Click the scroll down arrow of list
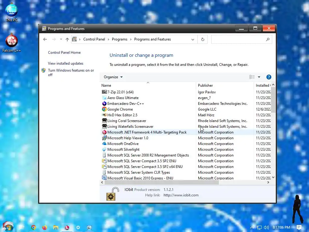 (273, 177)
